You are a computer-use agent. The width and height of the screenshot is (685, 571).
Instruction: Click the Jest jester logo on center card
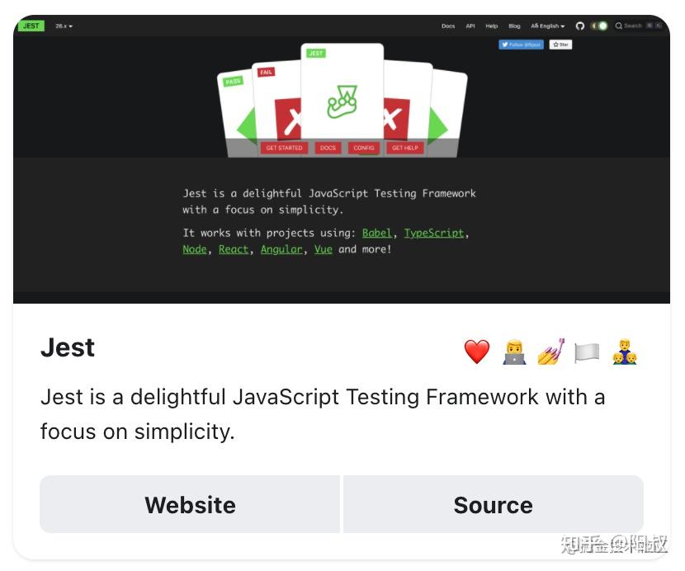(x=342, y=101)
